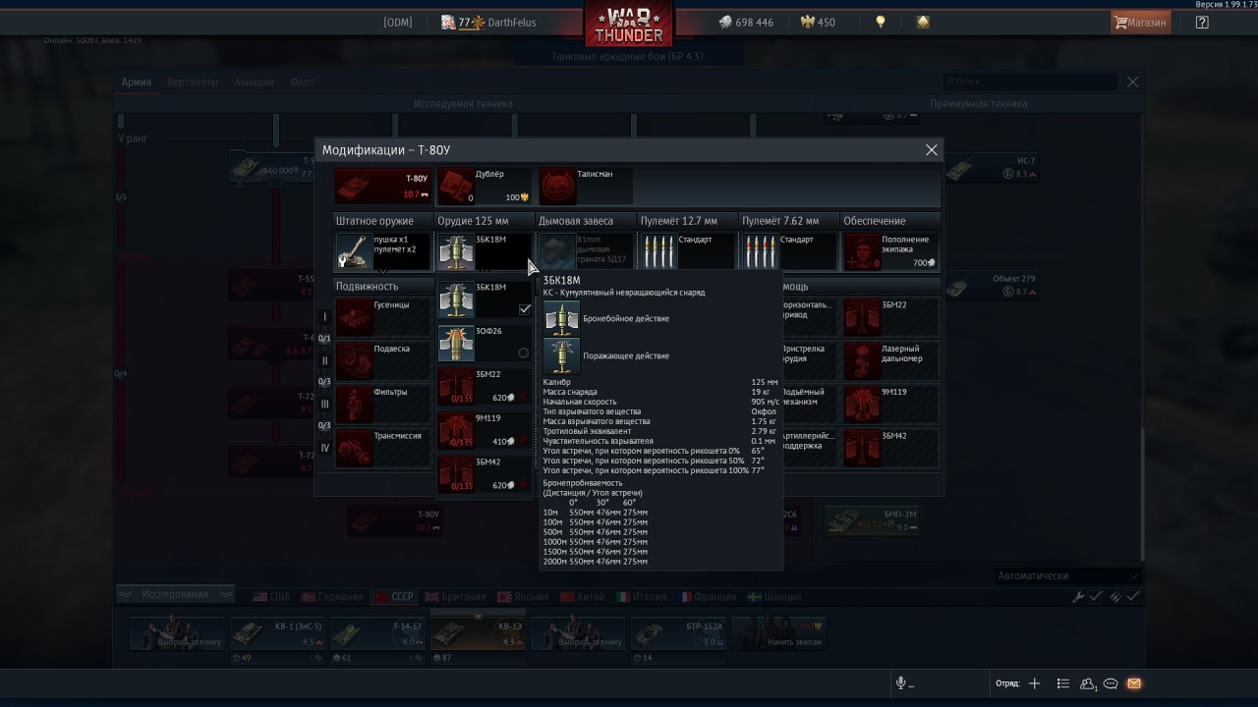Open the chat bubble icon
This screenshot has height=707, width=1258.
[x=1111, y=683]
